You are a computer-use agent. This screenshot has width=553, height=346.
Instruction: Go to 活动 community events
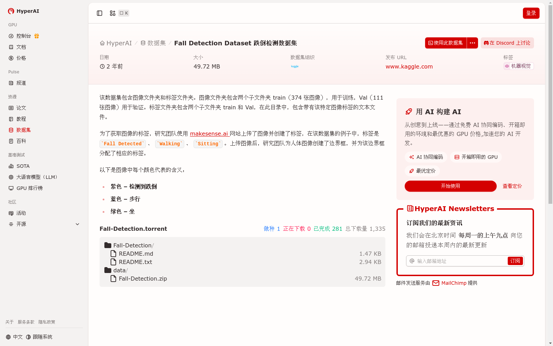(17, 213)
